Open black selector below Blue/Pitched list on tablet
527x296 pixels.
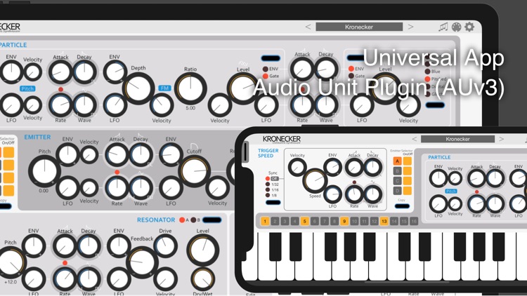click(435, 105)
